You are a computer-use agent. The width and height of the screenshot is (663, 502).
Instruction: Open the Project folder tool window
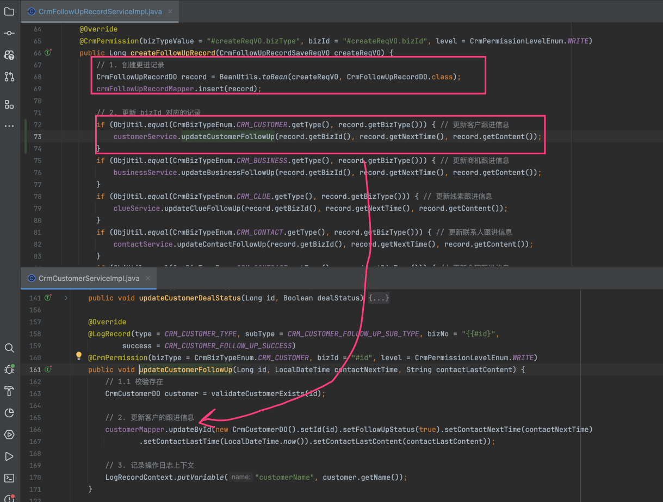pyautogui.click(x=9, y=11)
